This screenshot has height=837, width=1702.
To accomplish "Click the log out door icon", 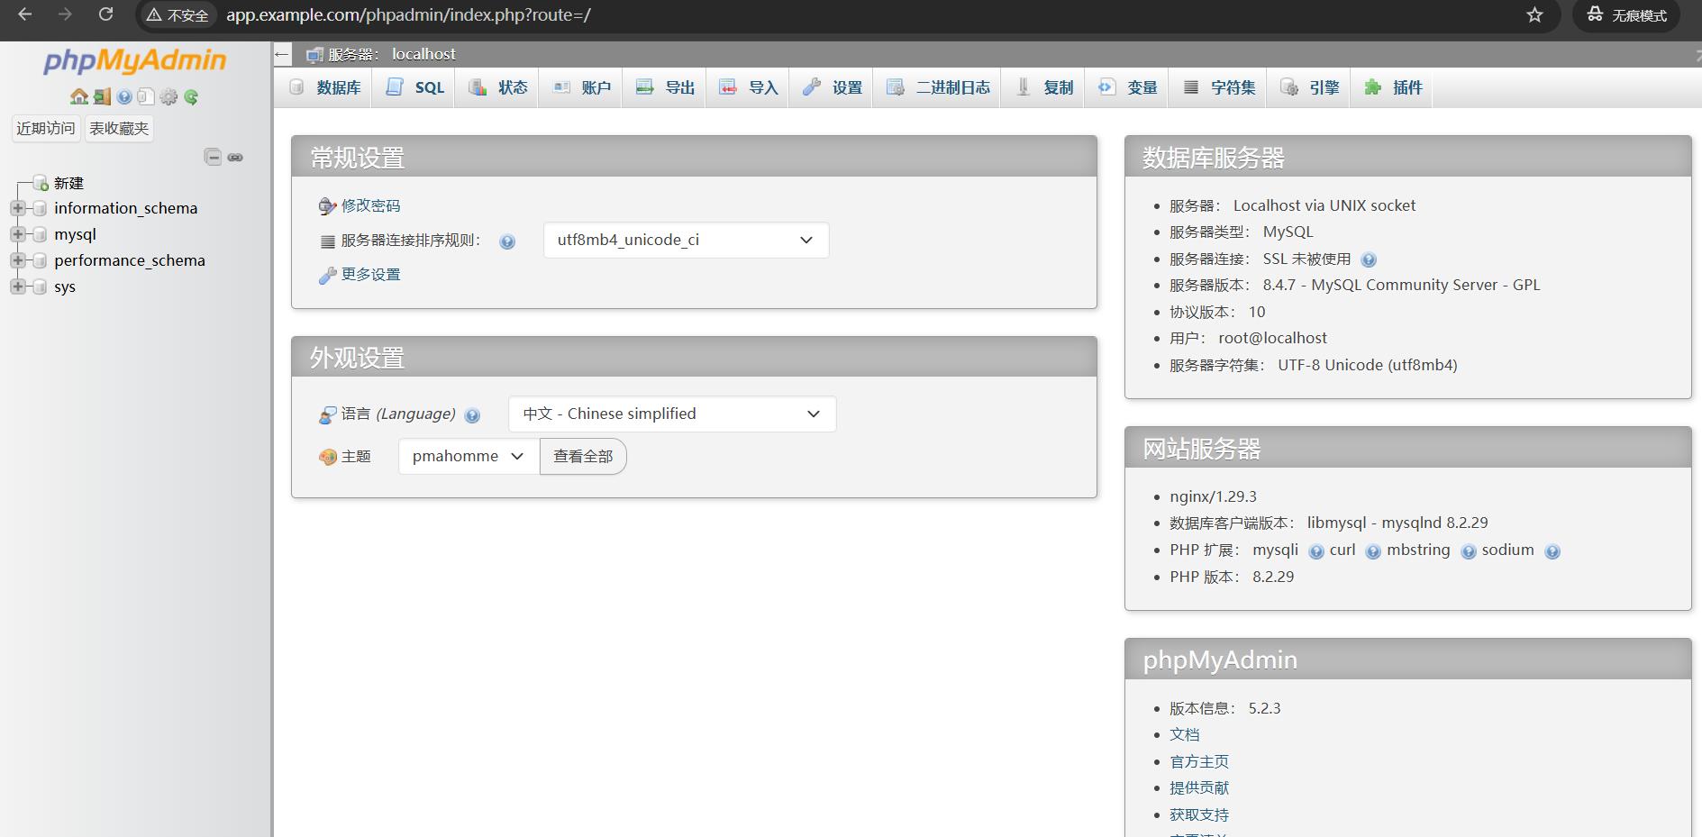I will pos(102,96).
